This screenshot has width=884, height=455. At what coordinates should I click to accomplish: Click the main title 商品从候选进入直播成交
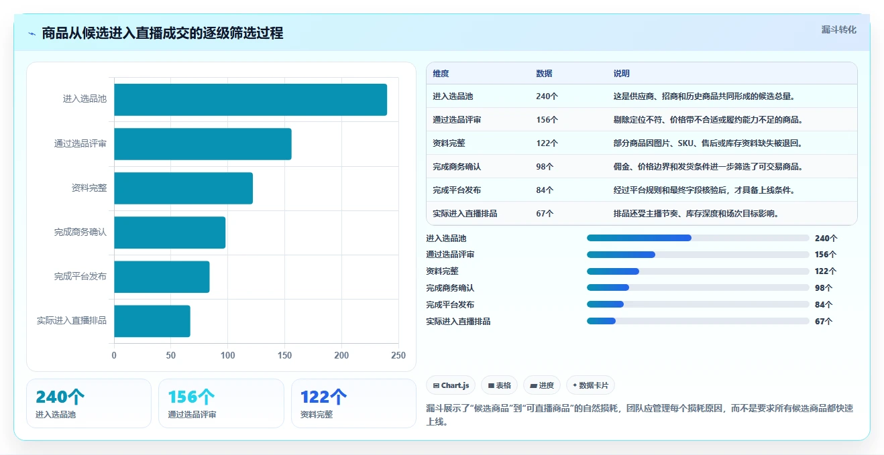click(x=162, y=34)
